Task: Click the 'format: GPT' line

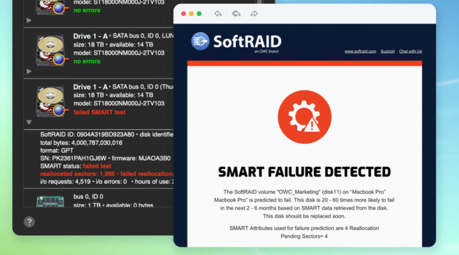Action: [57, 150]
